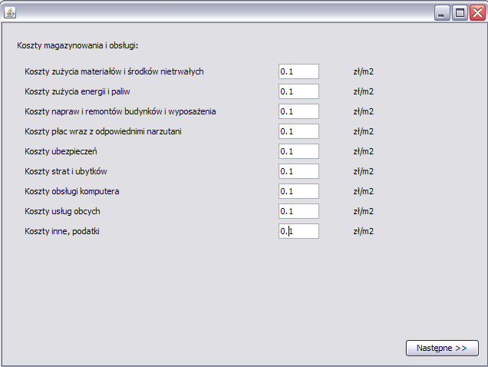Click the Następne >> button
This screenshot has width=488, height=367.
pos(442,348)
